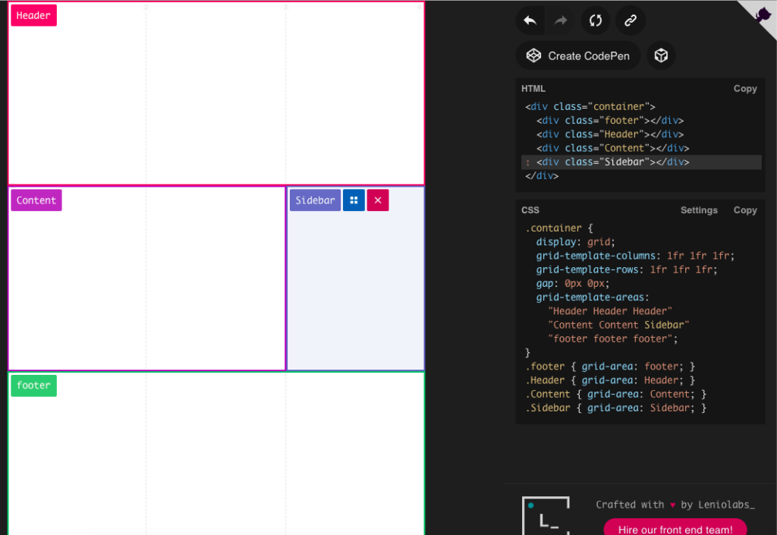This screenshot has width=777, height=535.
Task: Click the drag handle on the Sidebar HTML line
Action: (x=527, y=162)
